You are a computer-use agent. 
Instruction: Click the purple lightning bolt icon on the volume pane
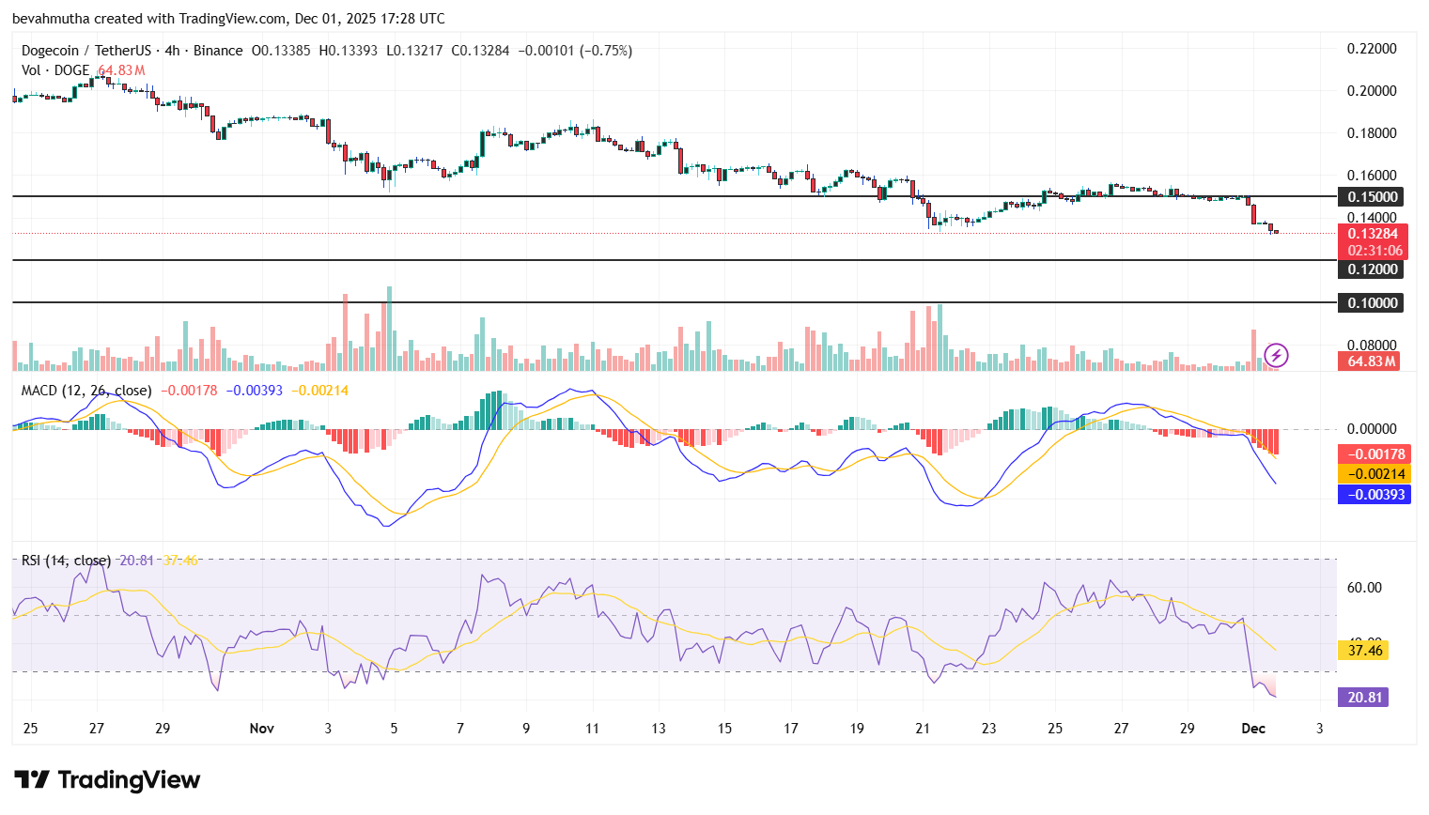[1276, 355]
